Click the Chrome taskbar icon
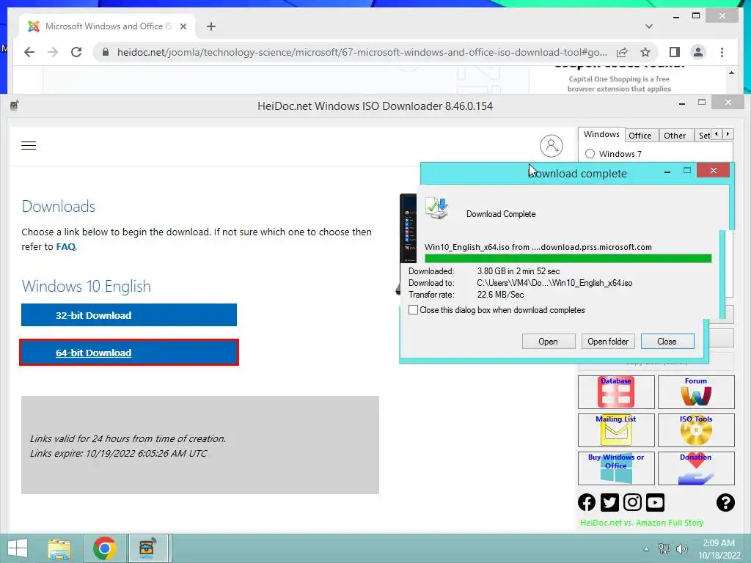Viewport: 751px width, 563px height. [104, 548]
